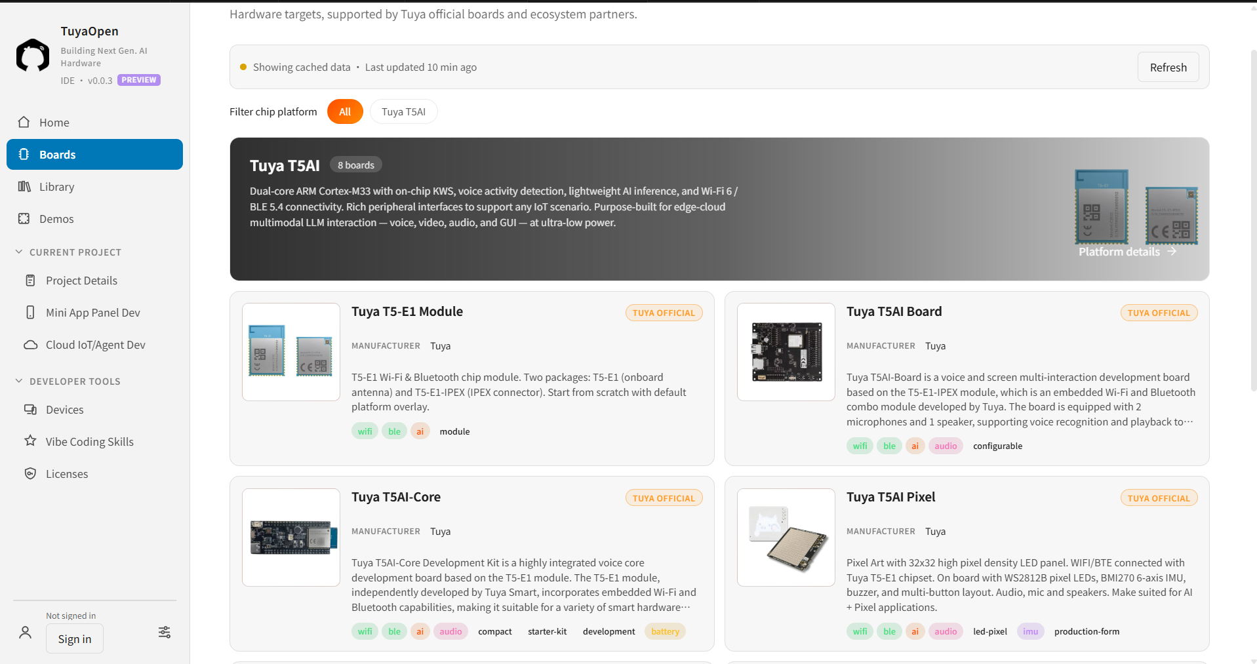The image size is (1257, 664).
Task: Click the Tuya T5-E1 Module thumbnail image
Action: click(x=291, y=351)
